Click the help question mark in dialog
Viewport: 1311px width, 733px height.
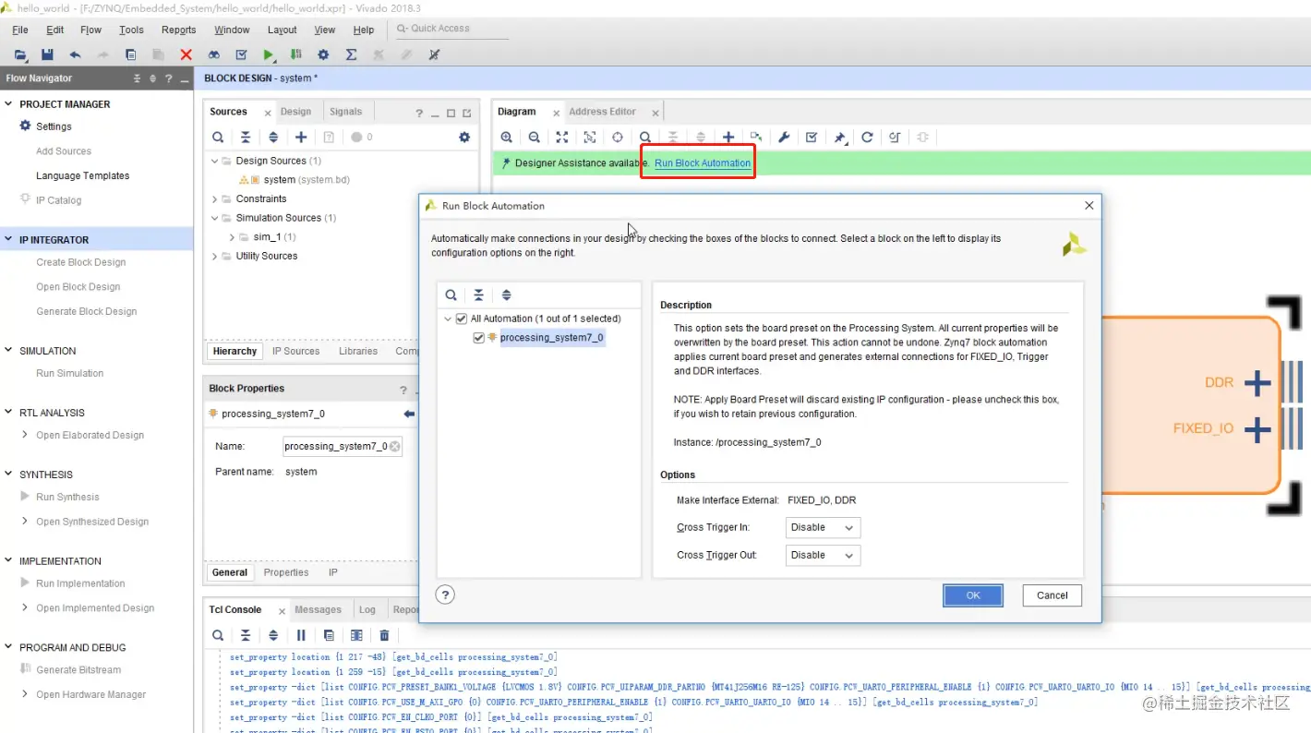pos(445,595)
